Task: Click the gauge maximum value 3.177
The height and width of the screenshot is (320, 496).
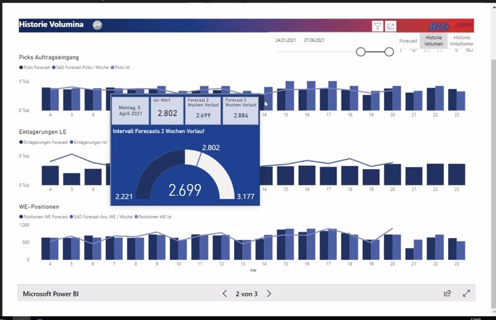Action: click(245, 196)
